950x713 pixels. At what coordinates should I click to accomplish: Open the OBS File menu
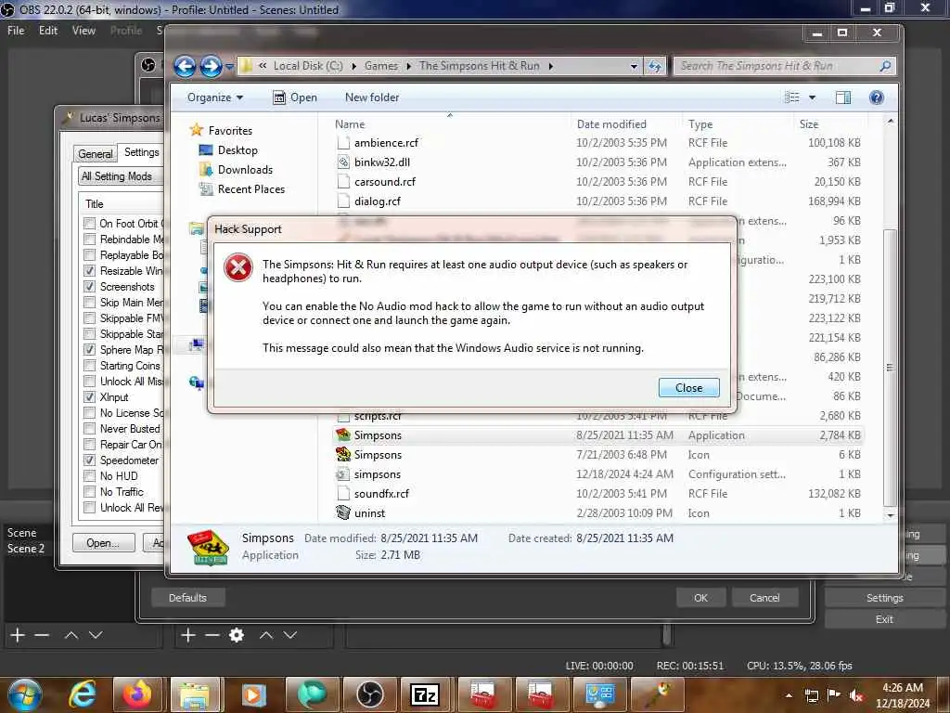point(16,31)
